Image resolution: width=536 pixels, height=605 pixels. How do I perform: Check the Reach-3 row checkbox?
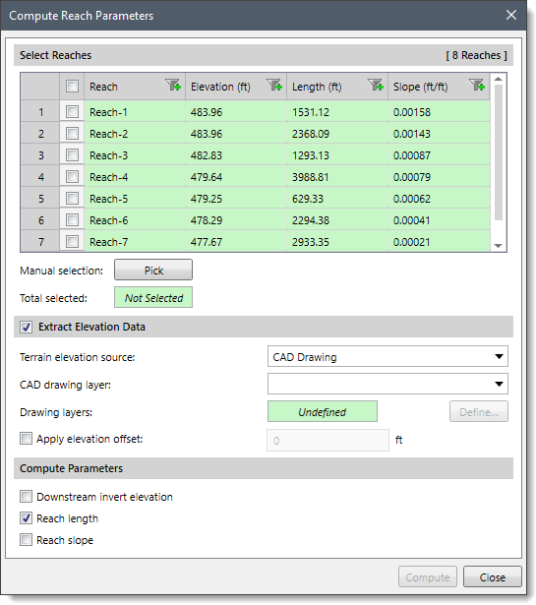click(x=72, y=155)
